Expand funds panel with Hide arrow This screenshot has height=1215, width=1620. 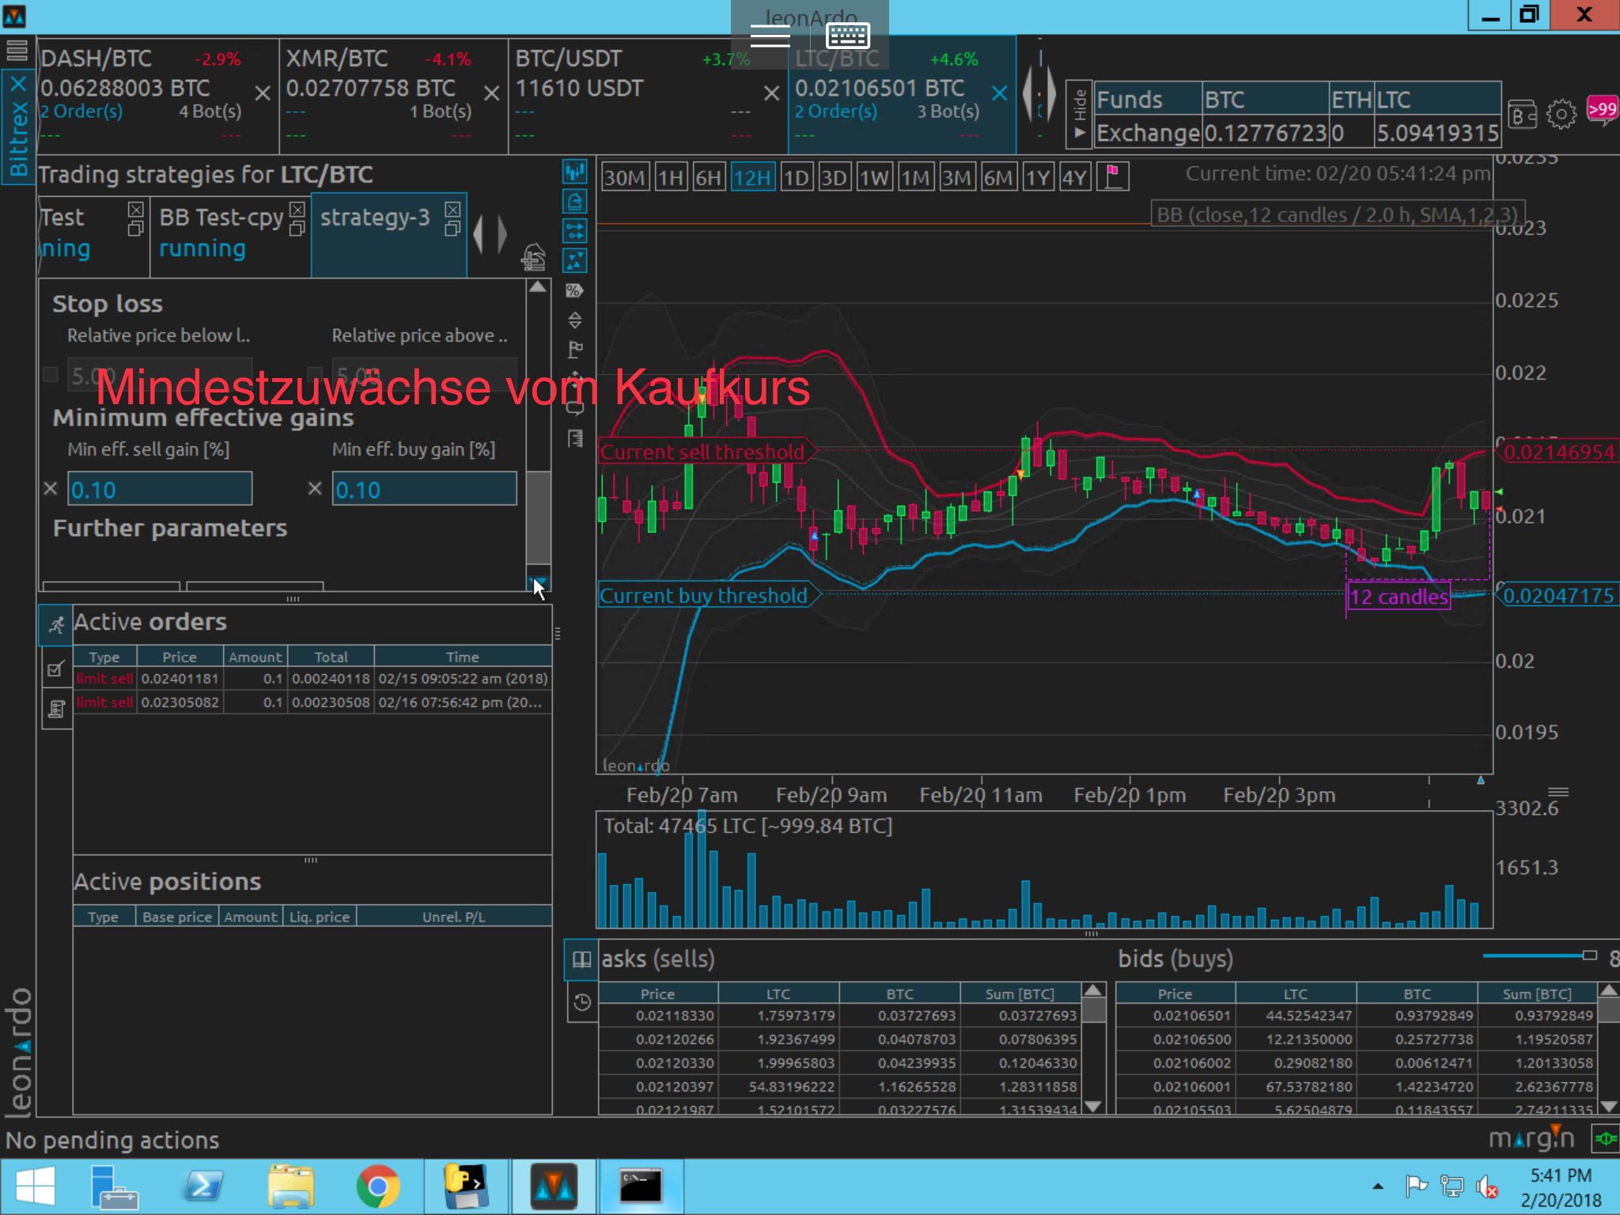1080,132
